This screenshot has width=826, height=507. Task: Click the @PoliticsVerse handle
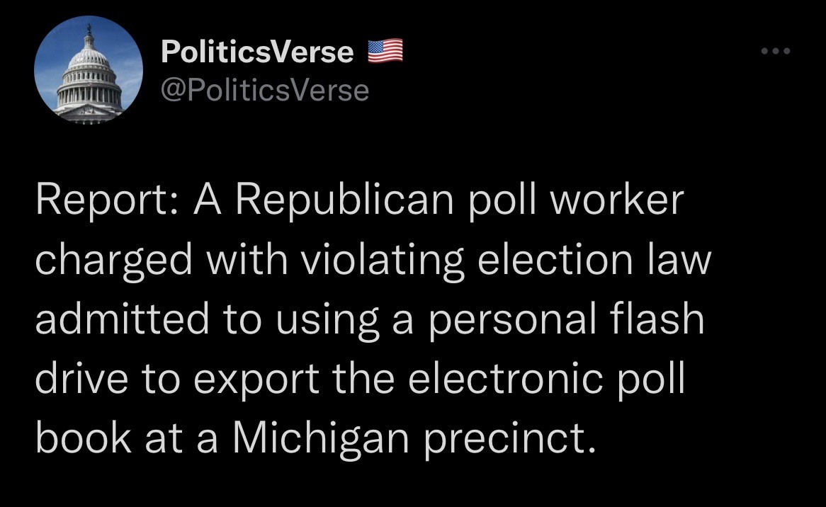264,90
